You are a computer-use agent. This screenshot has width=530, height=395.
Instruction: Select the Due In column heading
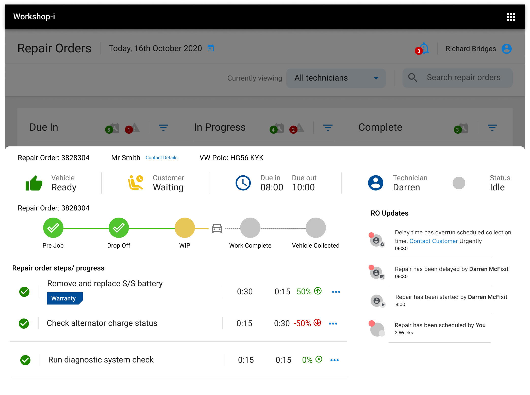point(44,127)
